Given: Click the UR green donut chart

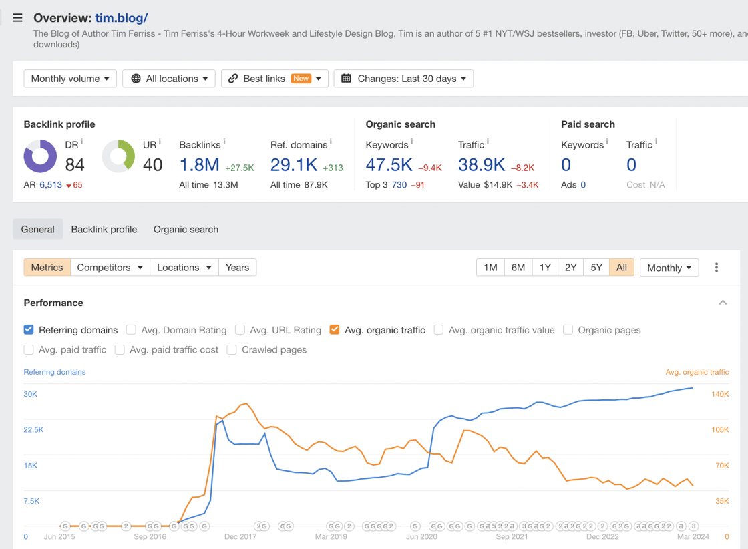Looking at the screenshot, I should [118, 156].
